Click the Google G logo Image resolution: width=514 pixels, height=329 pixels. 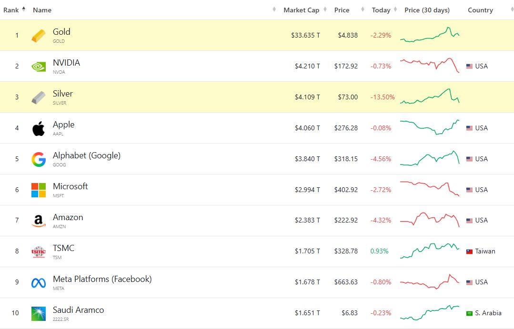(x=38, y=158)
